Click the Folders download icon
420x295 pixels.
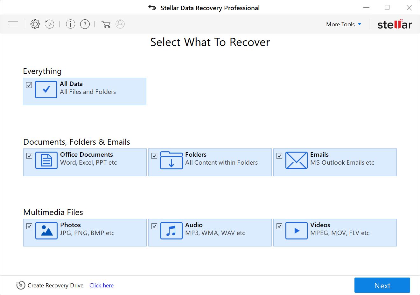[171, 160]
